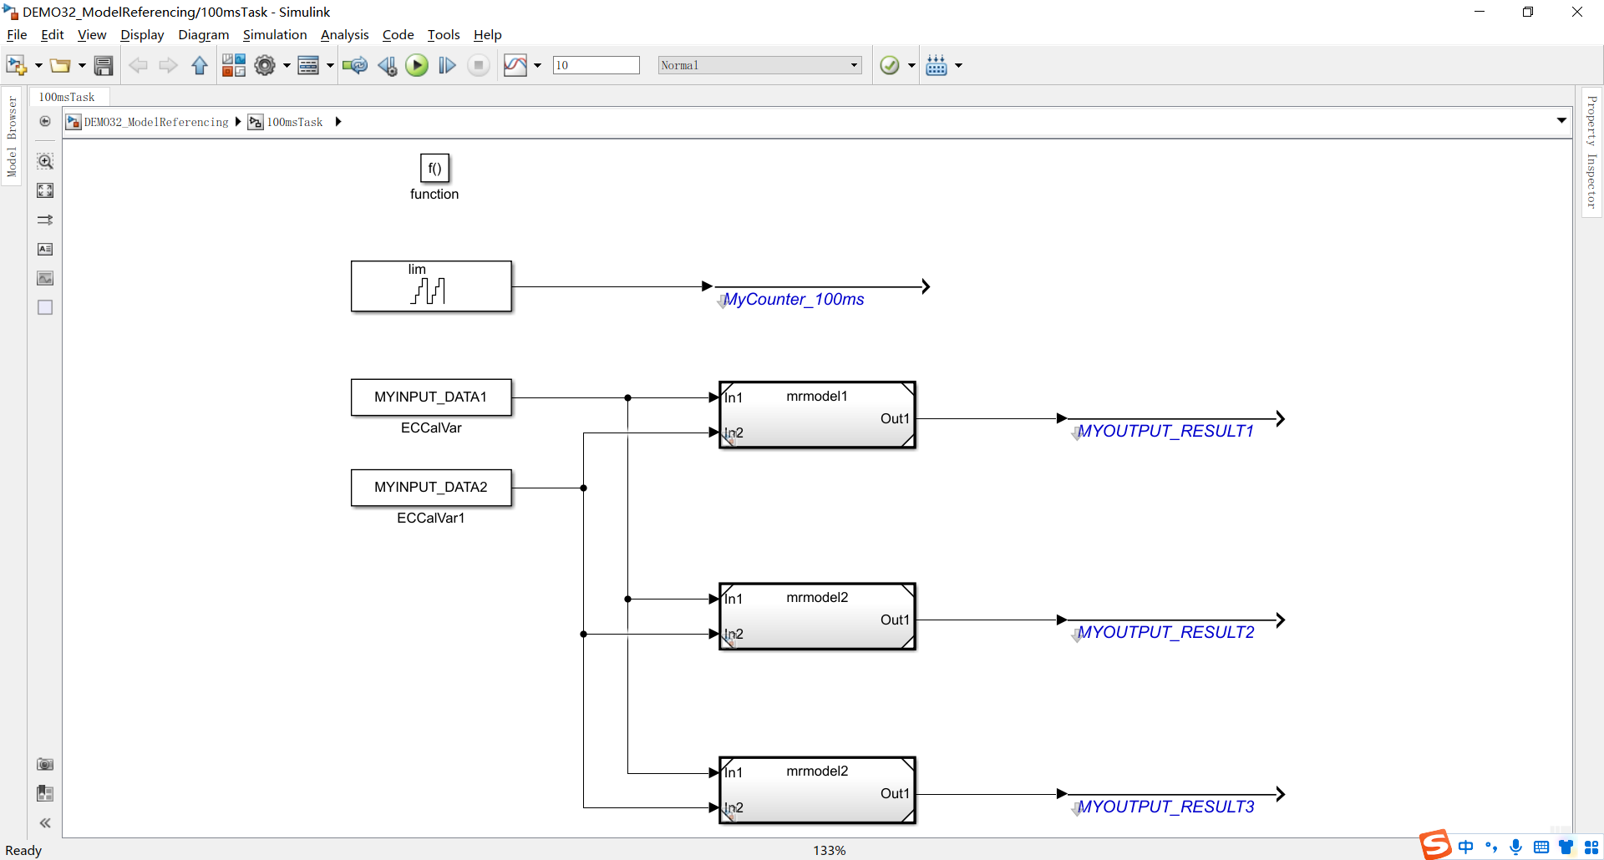Click the Open folder icon

60,65
